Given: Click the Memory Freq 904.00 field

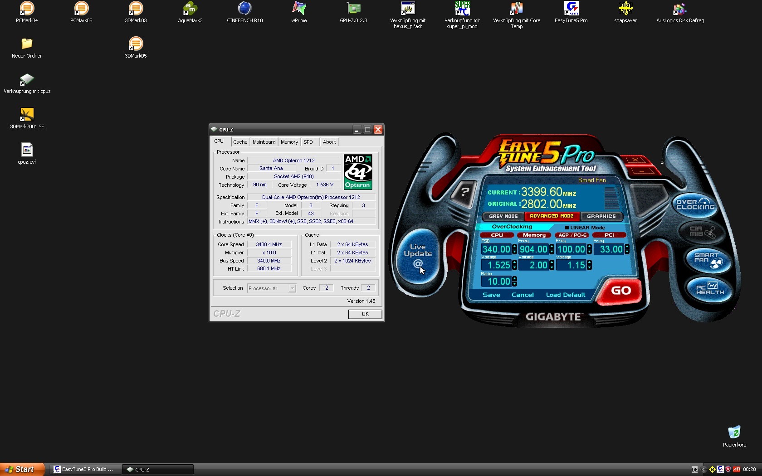Looking at the screenshot, I should [x=533, y=249].
